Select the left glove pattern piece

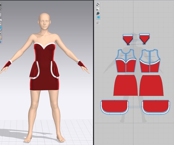pos(128,39)
